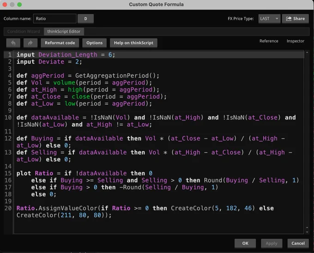This screenshot has height=253, width=314.
Task: Click the D aggregation period button
Action: [x=85, y=18]
